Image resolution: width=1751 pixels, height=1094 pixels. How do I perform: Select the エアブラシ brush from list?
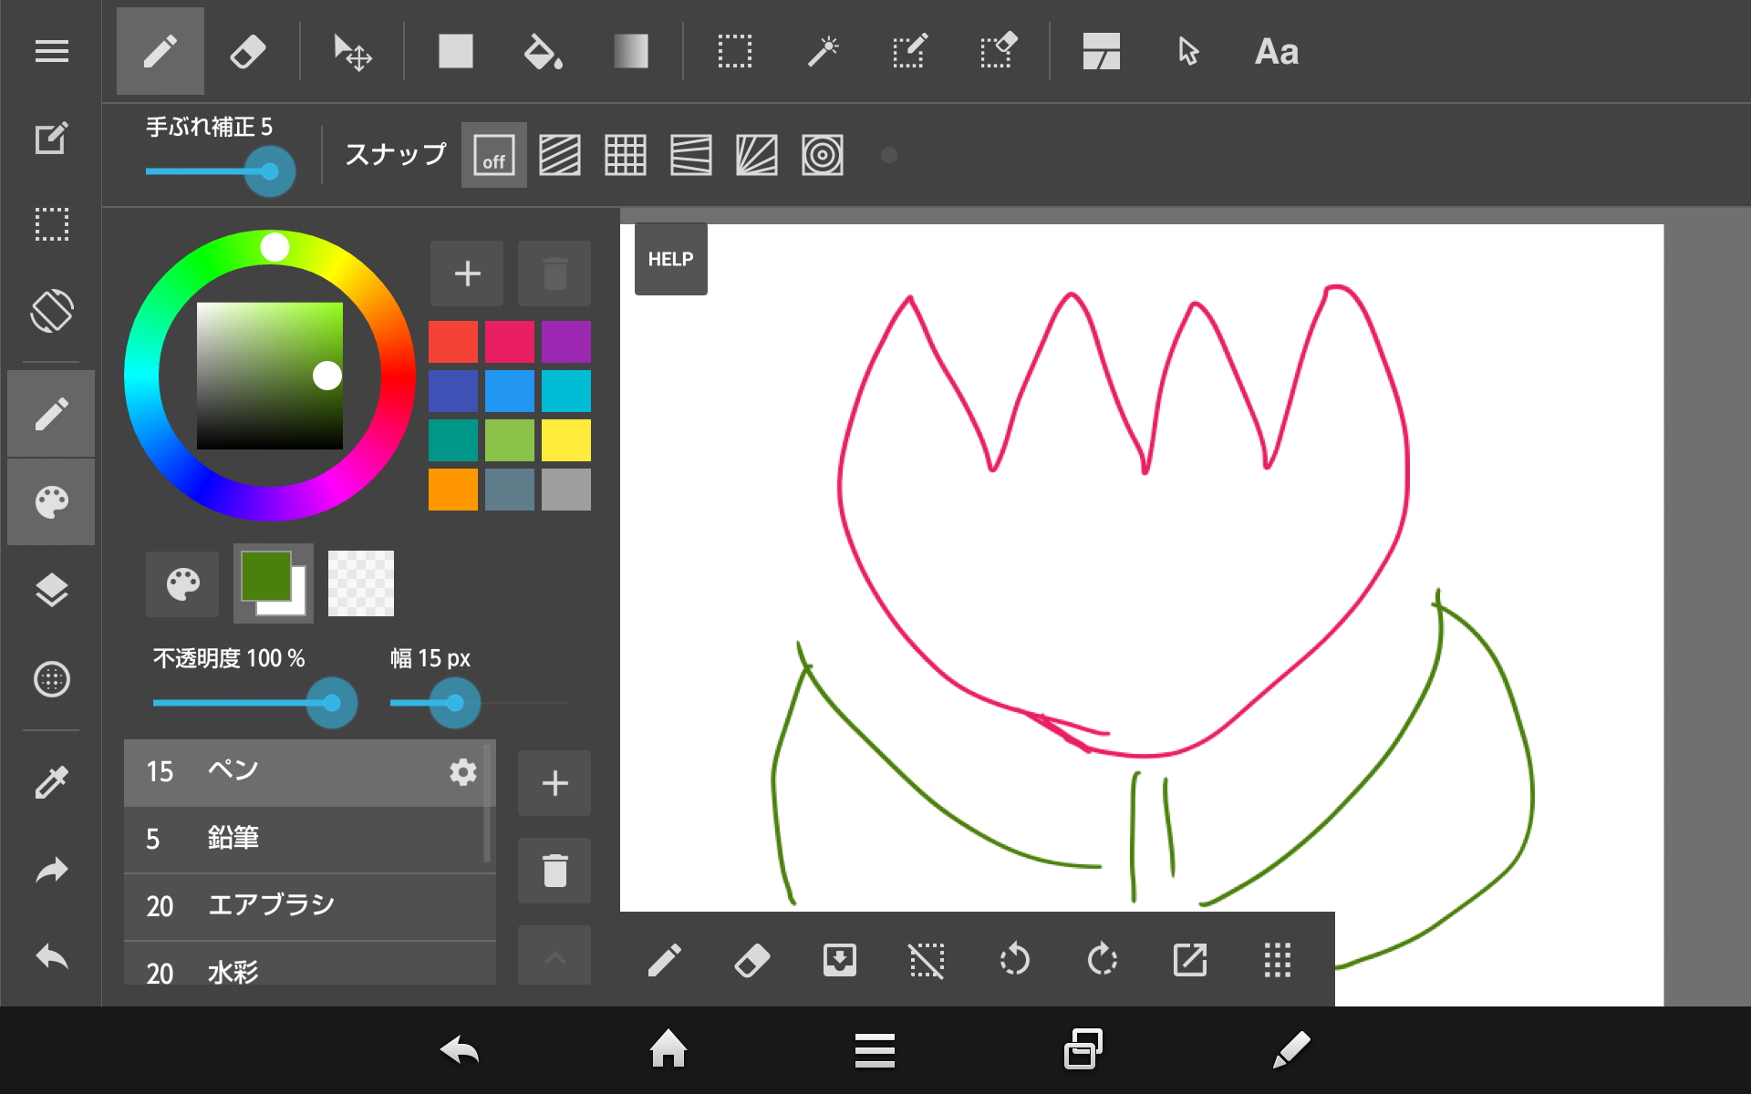pyautogui.click(x=306, y=906)
